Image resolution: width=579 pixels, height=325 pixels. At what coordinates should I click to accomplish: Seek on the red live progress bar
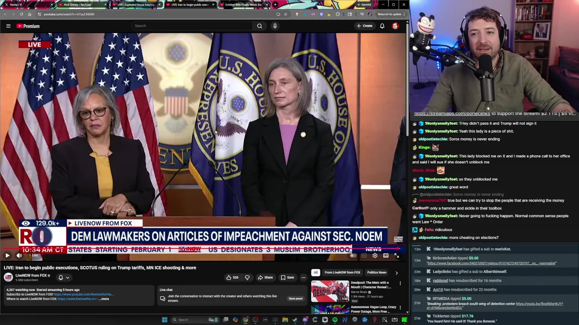tap(201, 248)
